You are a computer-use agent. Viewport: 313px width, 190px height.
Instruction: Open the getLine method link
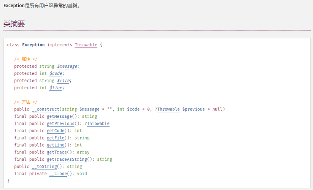point(56,145)
